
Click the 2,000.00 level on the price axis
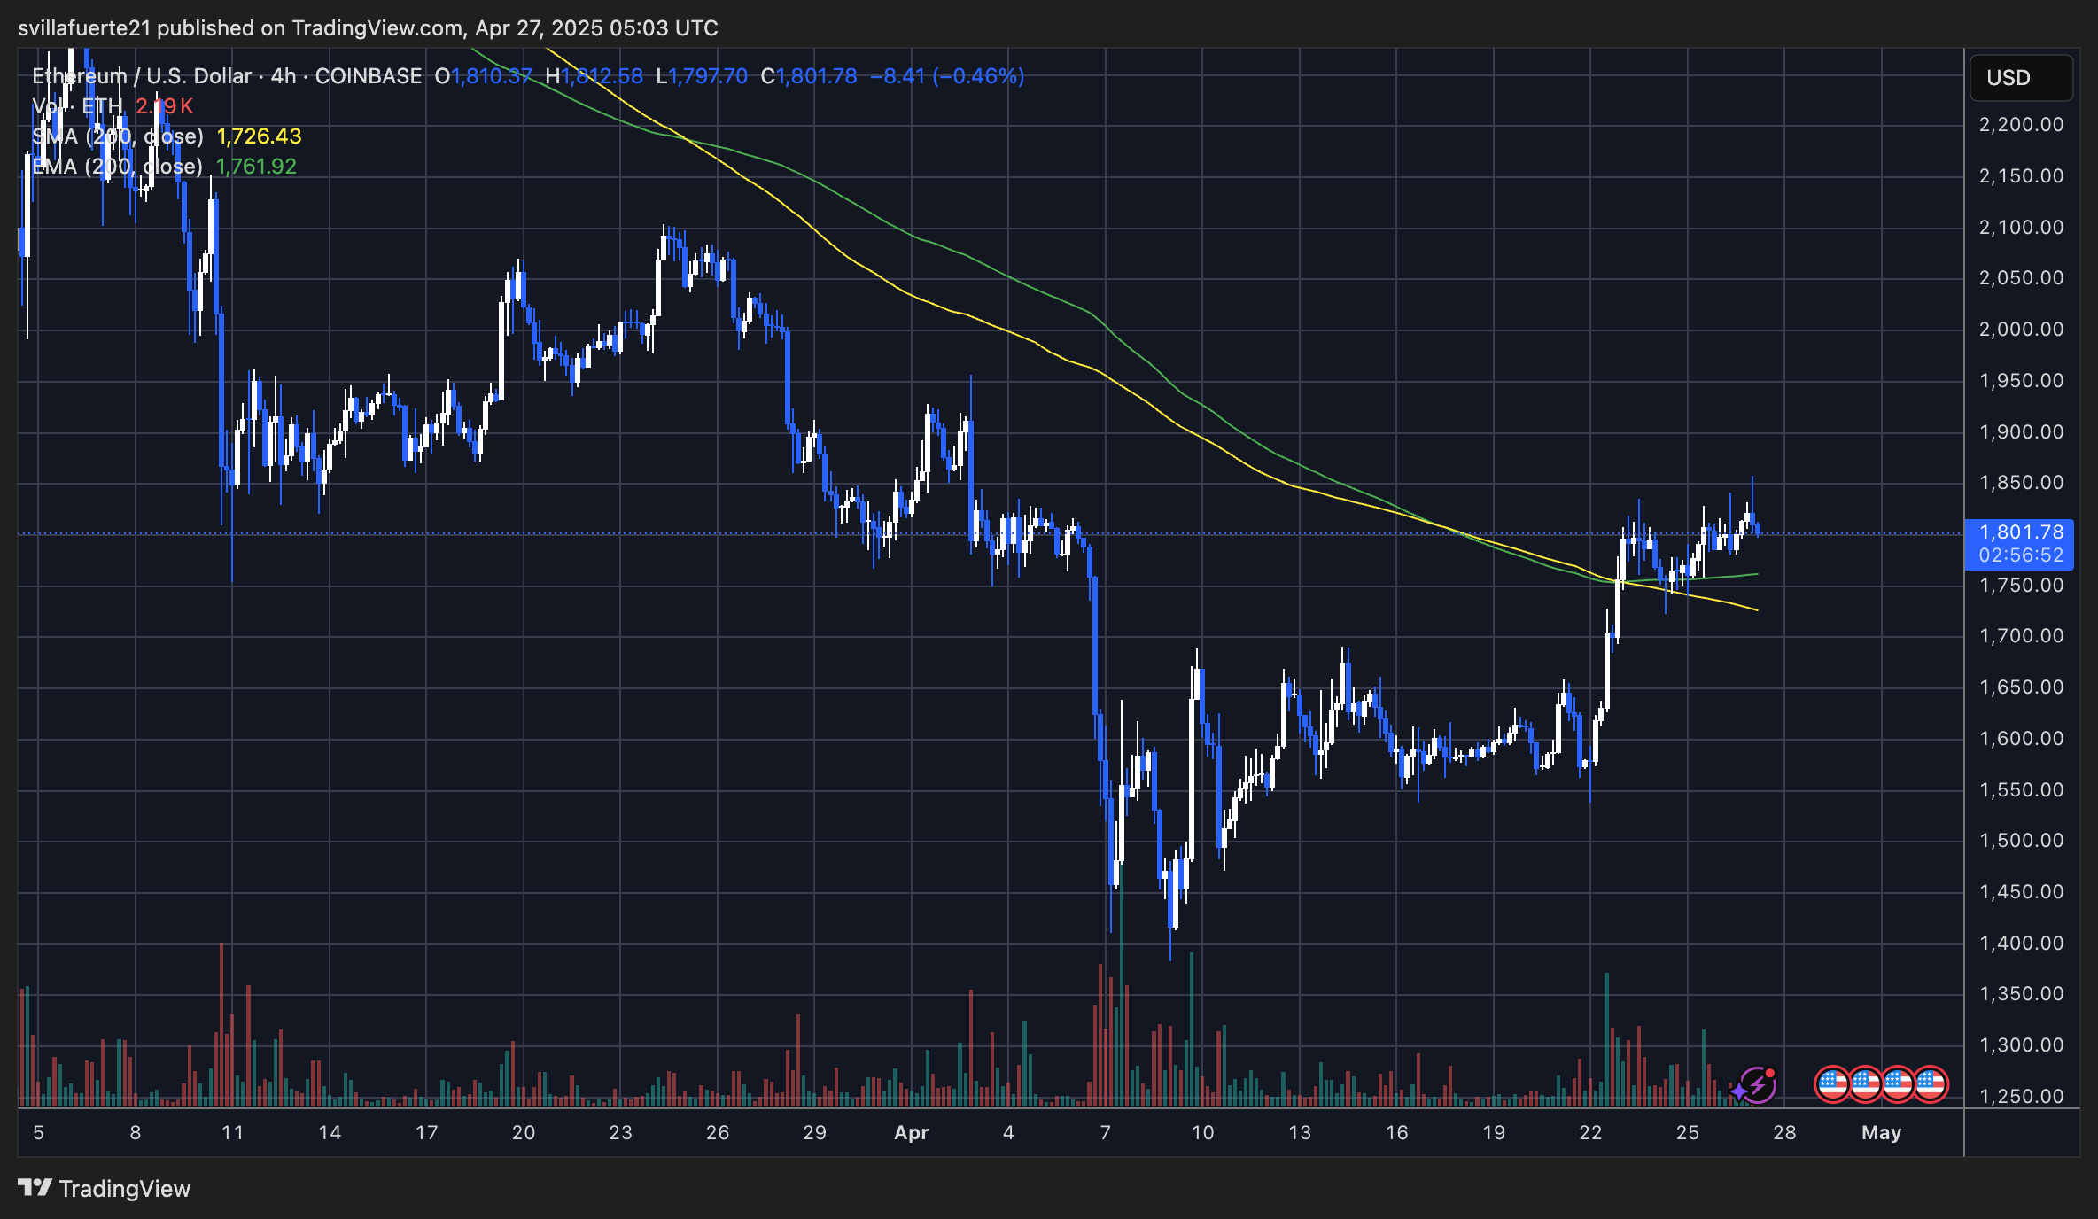(2021, 329)
